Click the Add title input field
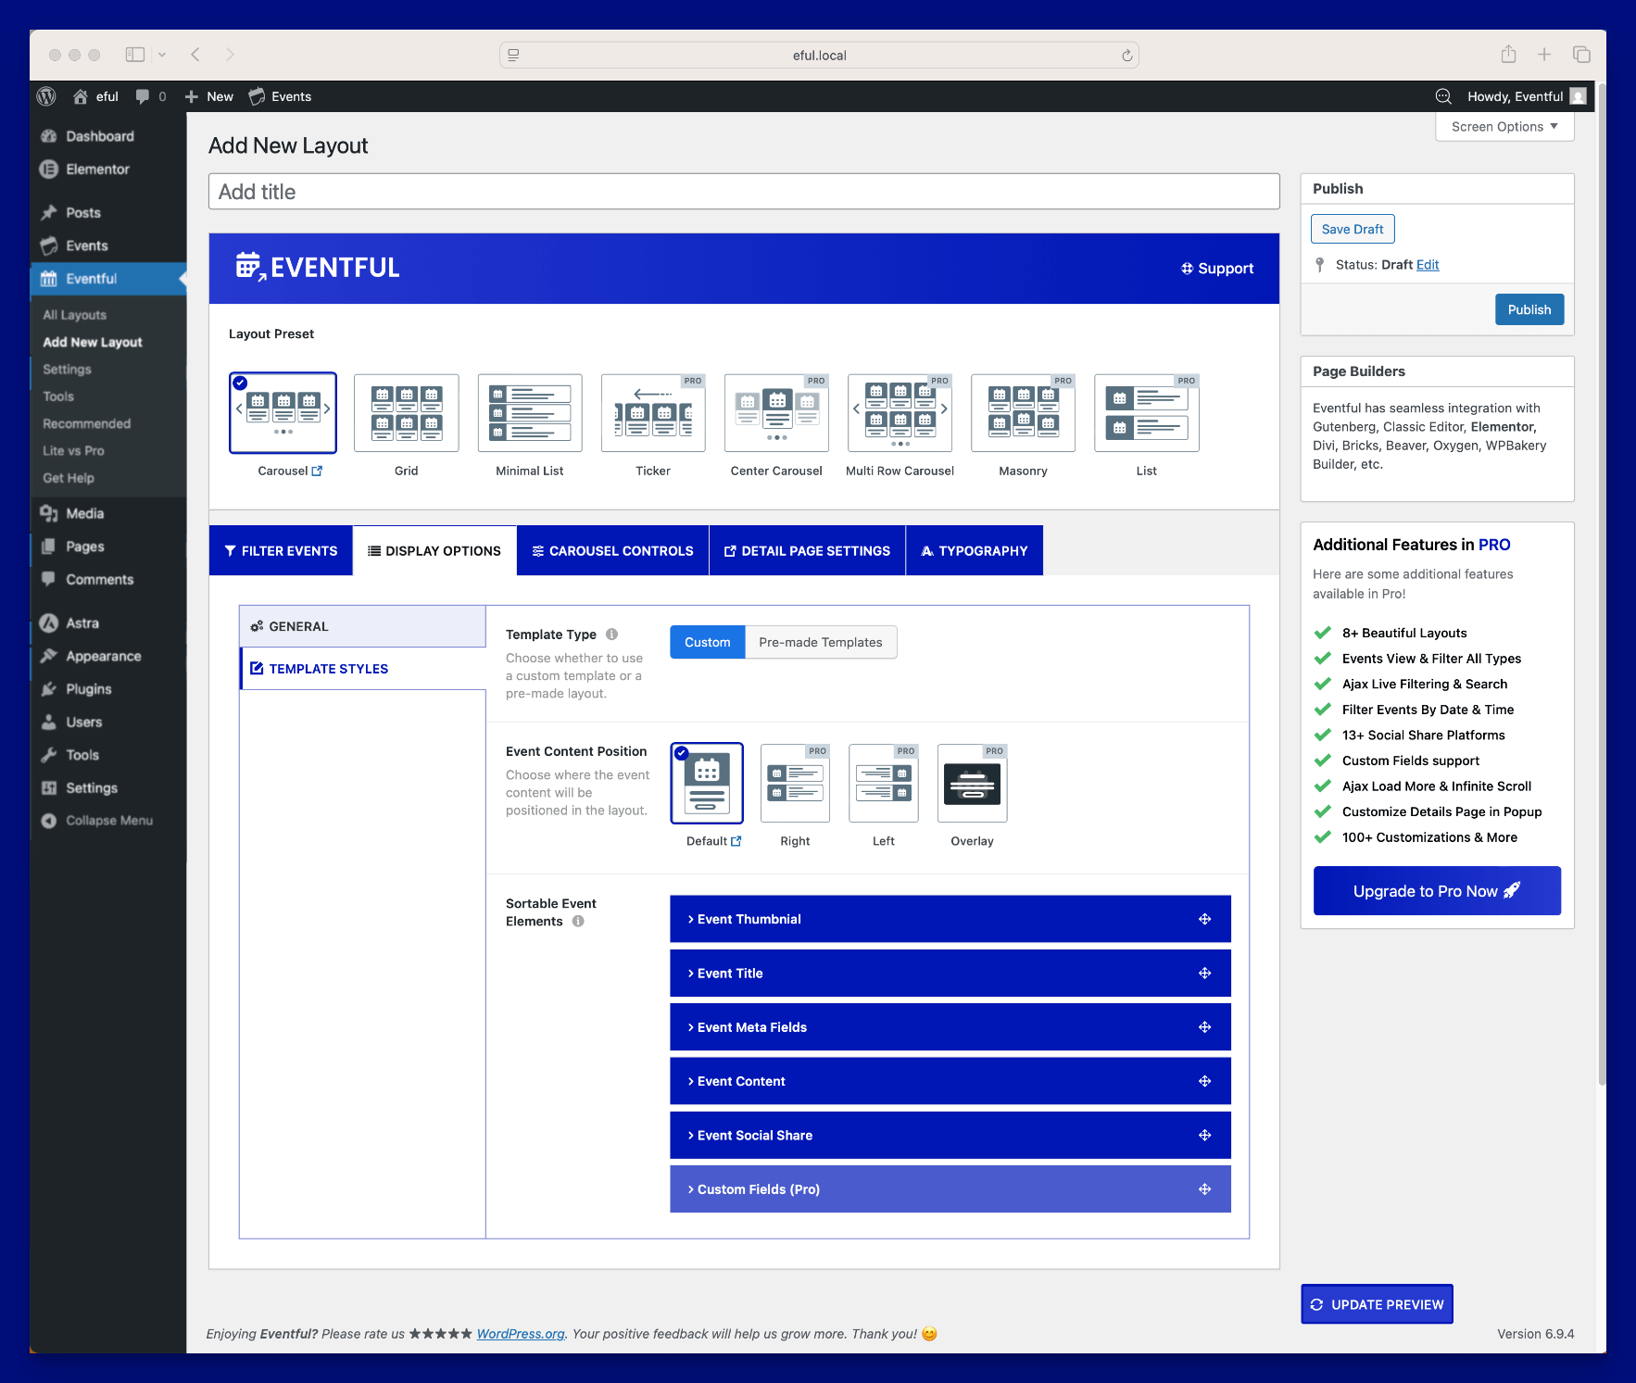Screen dimensions: 1636x1383 (x=743, y=192)
